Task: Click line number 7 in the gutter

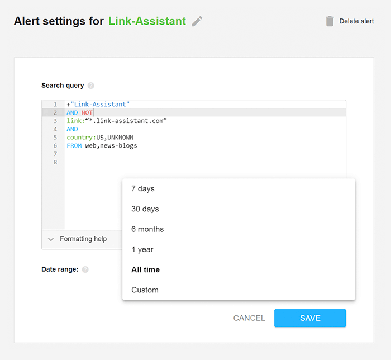Action: 55,154
